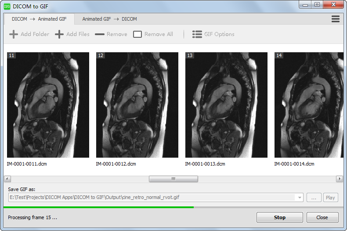Click the horizontal scrollbar right arrow
The image size is (347, 231).
pyautogui.click(x=339, y=179)
